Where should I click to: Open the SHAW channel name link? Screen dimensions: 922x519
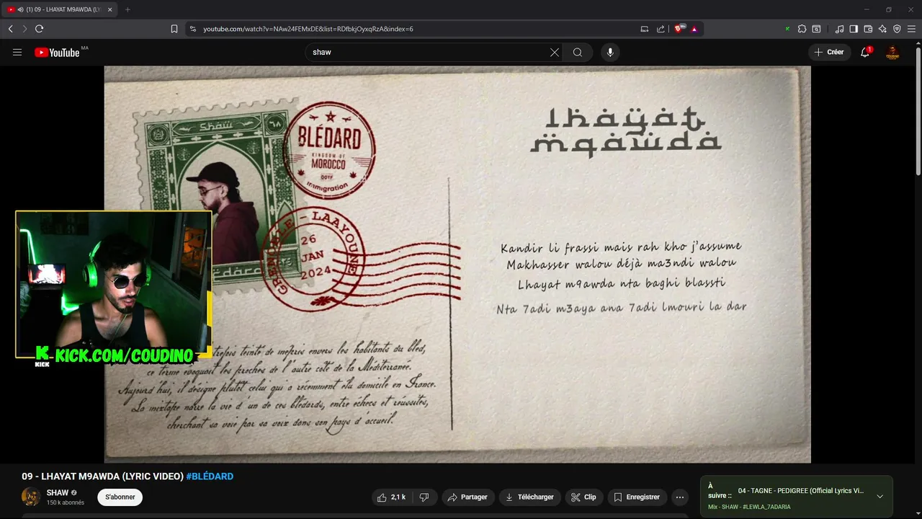58,493
